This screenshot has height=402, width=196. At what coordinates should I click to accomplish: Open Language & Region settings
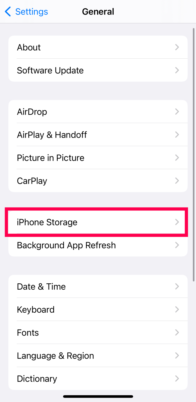(98, 356)
